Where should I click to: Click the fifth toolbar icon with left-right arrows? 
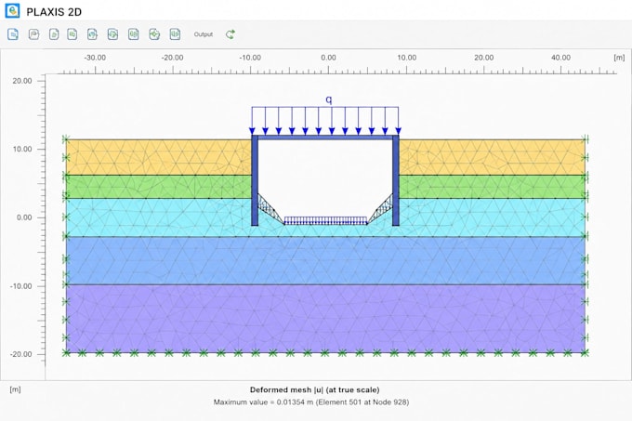point(92,34)
